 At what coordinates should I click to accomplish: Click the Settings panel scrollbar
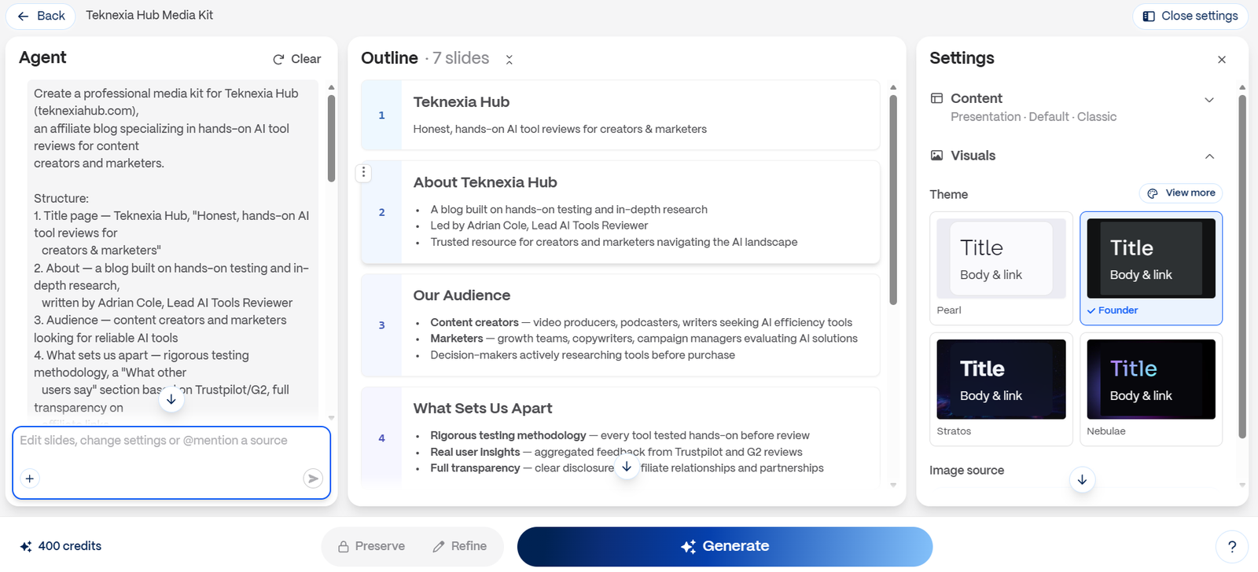[x=1242, y=266]
